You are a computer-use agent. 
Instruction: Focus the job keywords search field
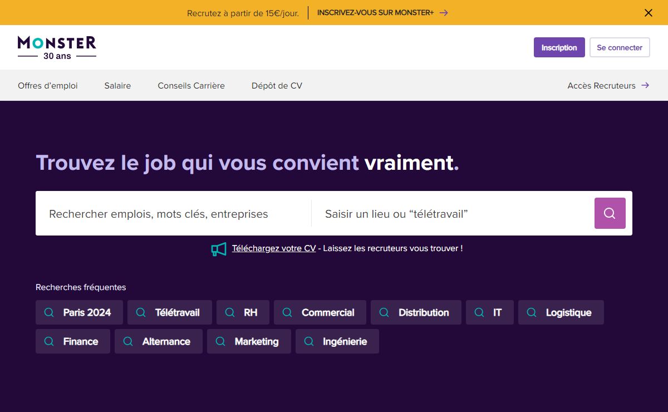pos(174,213)
